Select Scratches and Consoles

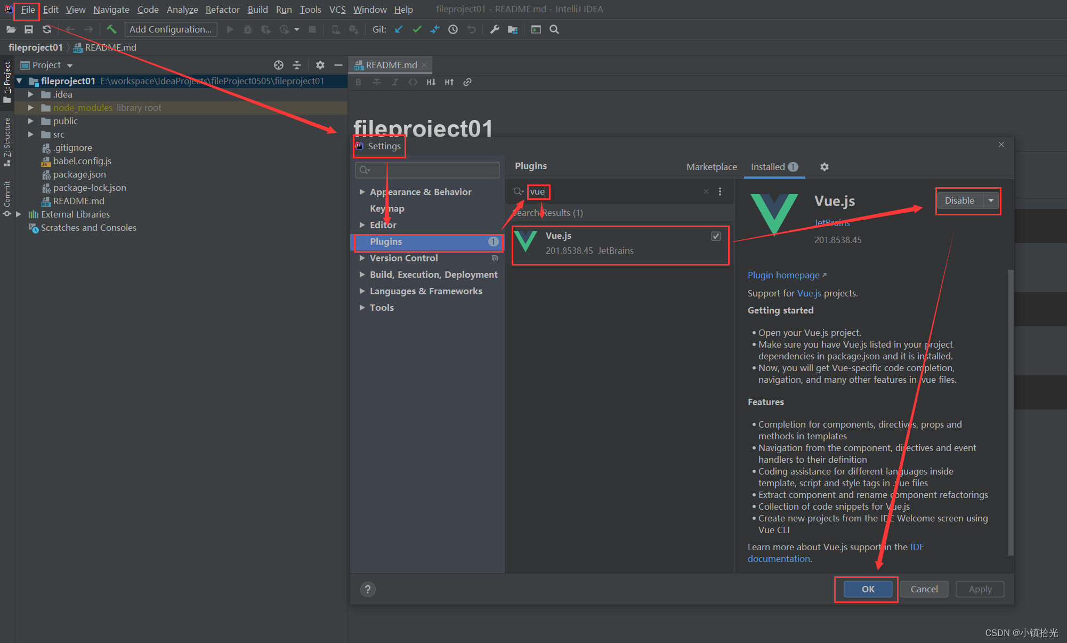click(x=88, y=228)
